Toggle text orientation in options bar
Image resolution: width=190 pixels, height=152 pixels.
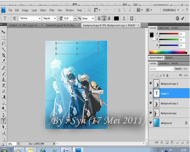tap(14, 18)
